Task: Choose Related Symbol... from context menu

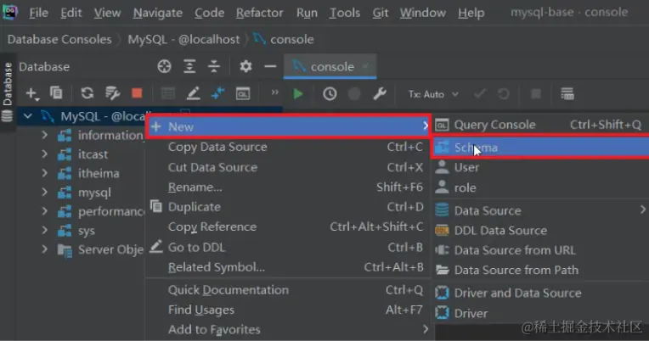Action: point(289,267)
